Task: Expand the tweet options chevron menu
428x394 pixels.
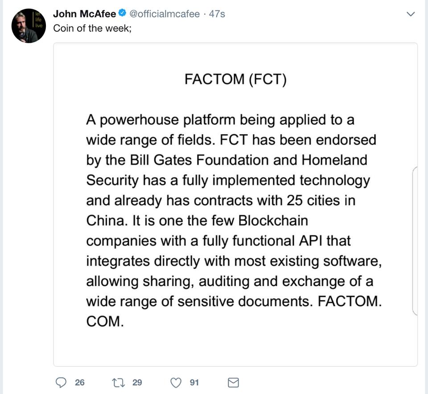Action: tap(412, 15)
